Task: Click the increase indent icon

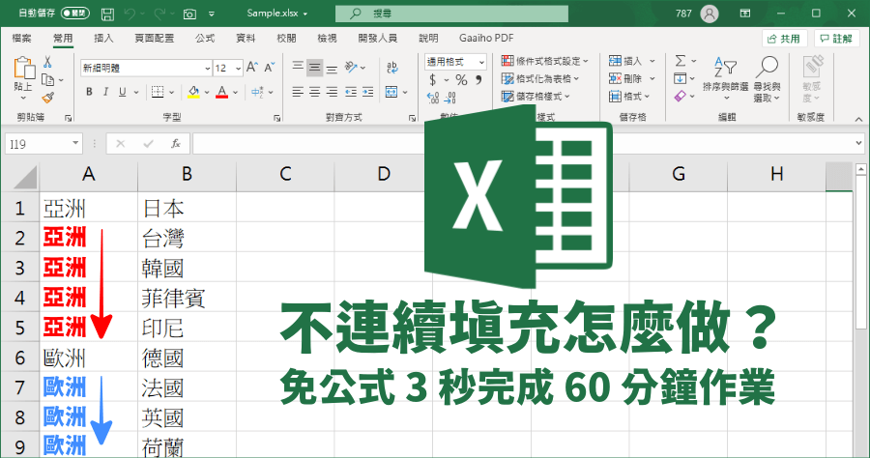Action: point(368,92)
